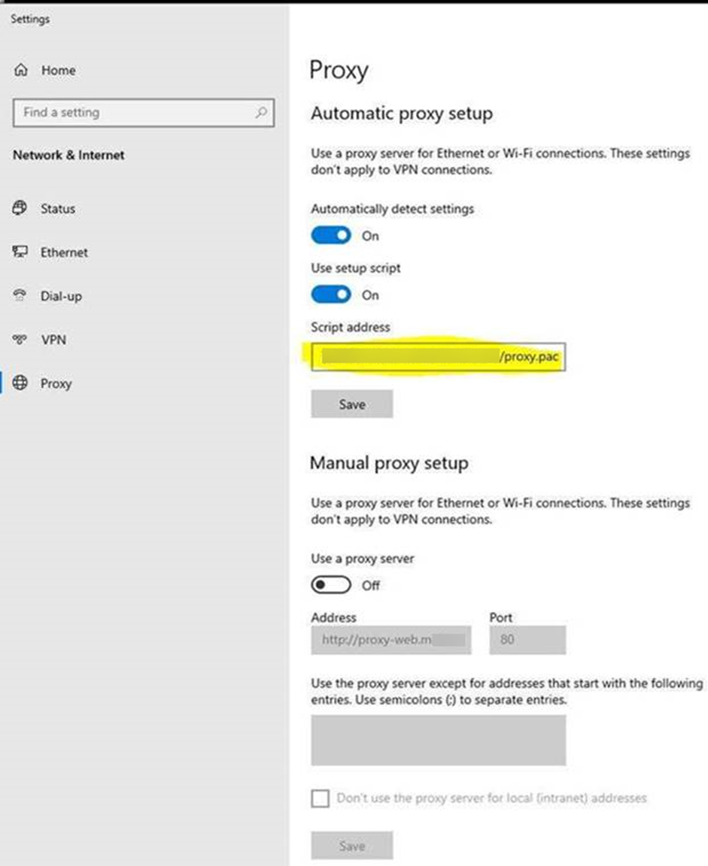The image size is (708, 866).
Task: Open the Dial-up settings page
Action: coord(61,296)
